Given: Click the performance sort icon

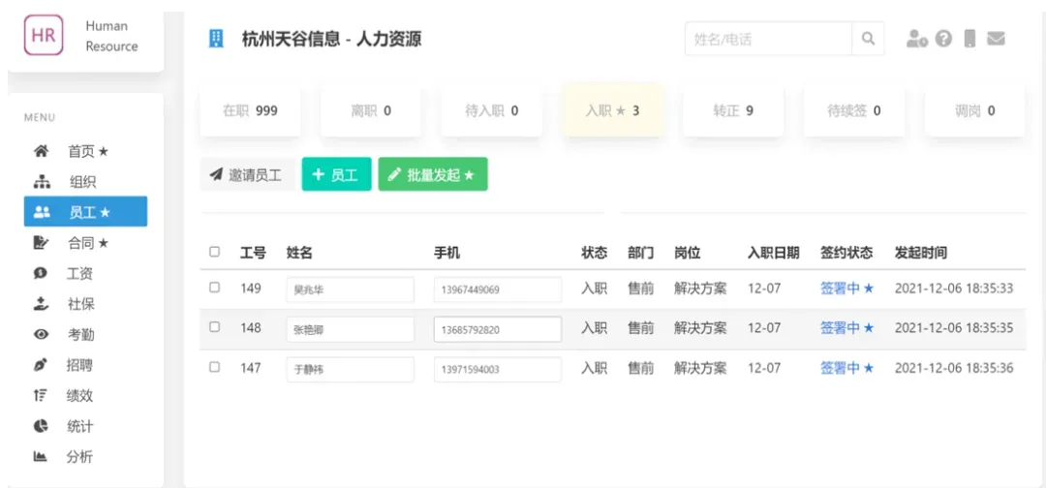Looking at the screenshot, I should tap(42, 395).
